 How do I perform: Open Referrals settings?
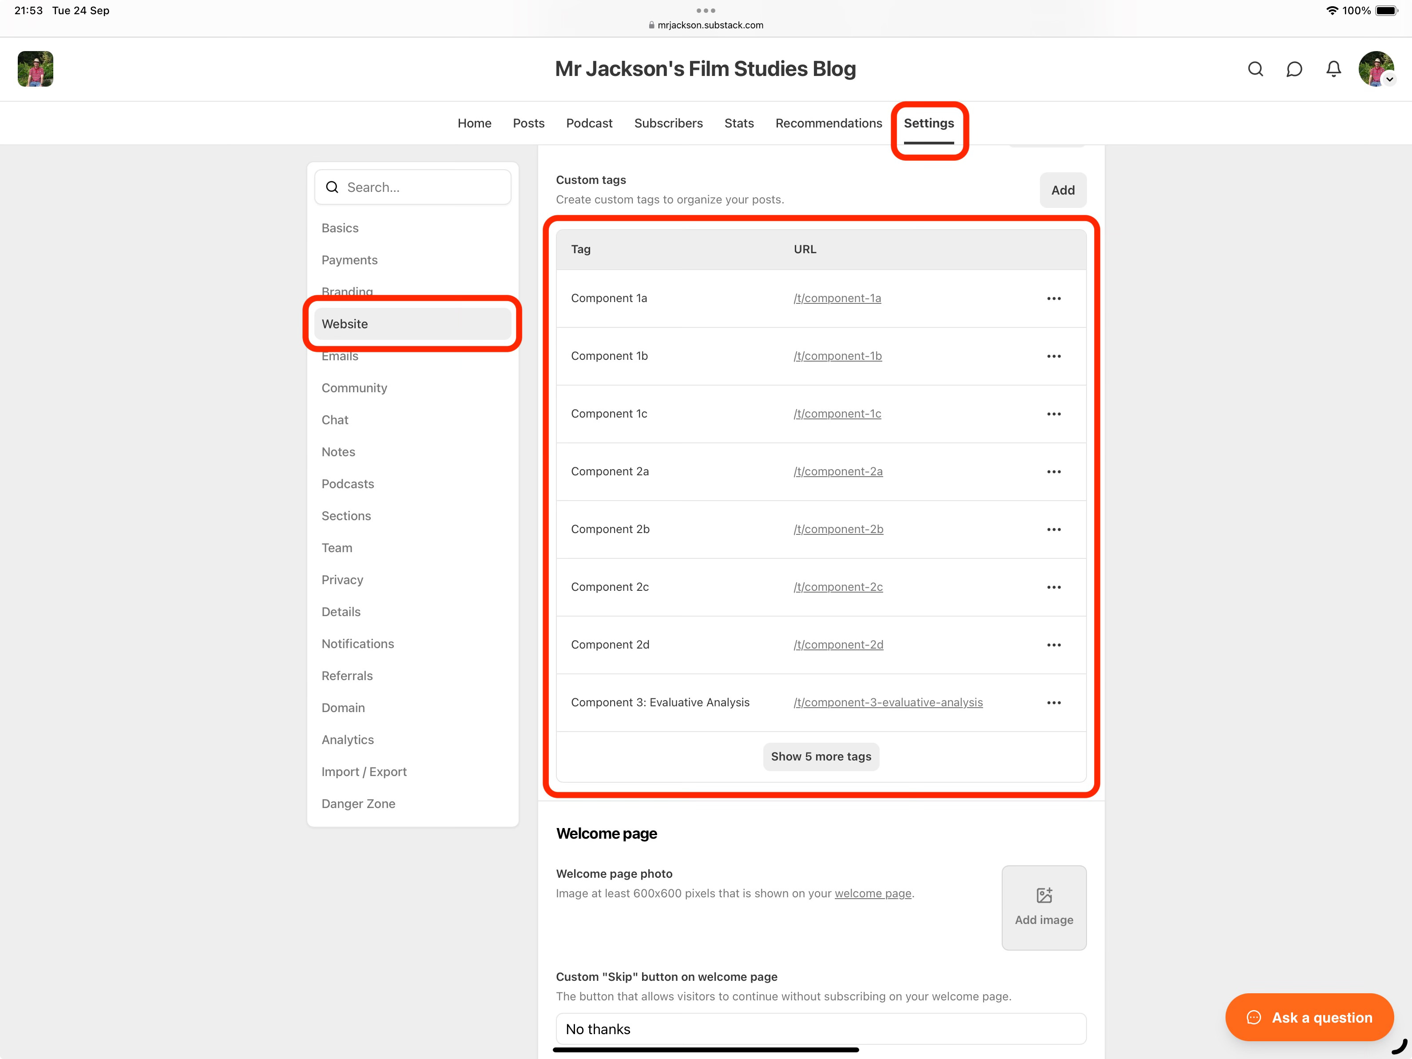coord(412,676)
